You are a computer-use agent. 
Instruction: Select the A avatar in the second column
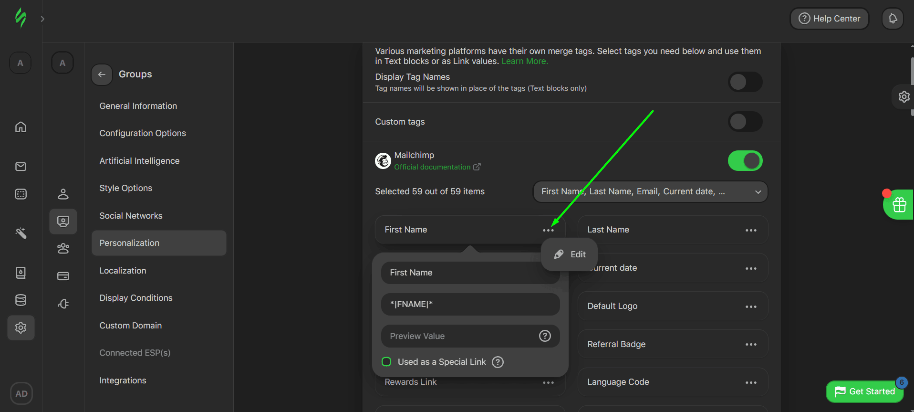pyautogui.click(x=62, y=63)
